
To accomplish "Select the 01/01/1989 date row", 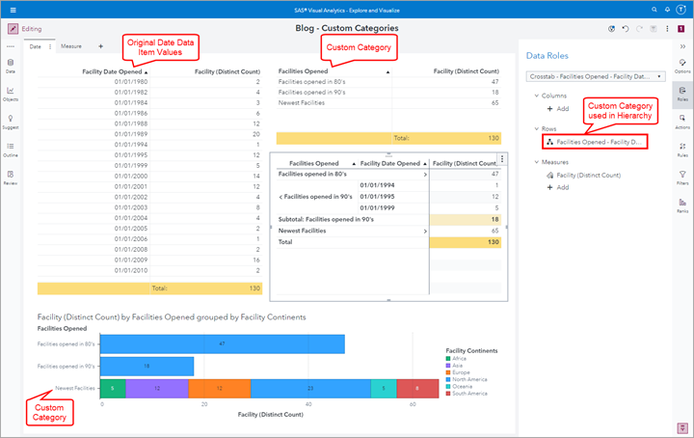I will 149,134.
